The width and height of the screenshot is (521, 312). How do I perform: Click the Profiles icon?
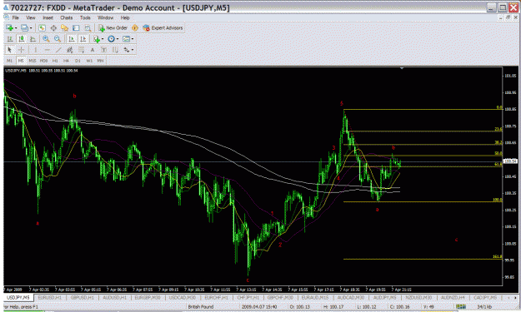tap(24, 27)
